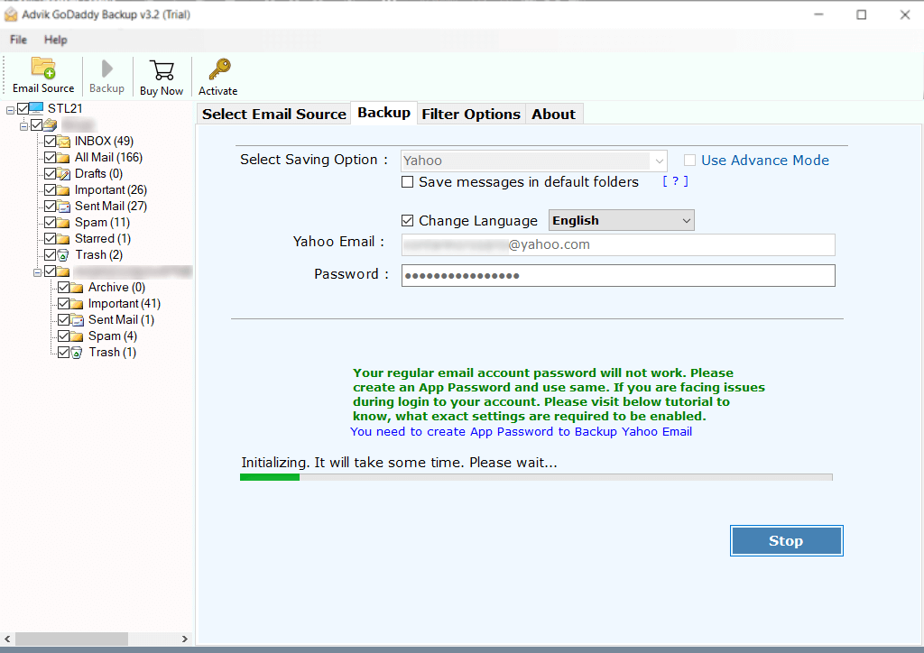Click the All Mail (166) folder icon

[x=64, y=158]
